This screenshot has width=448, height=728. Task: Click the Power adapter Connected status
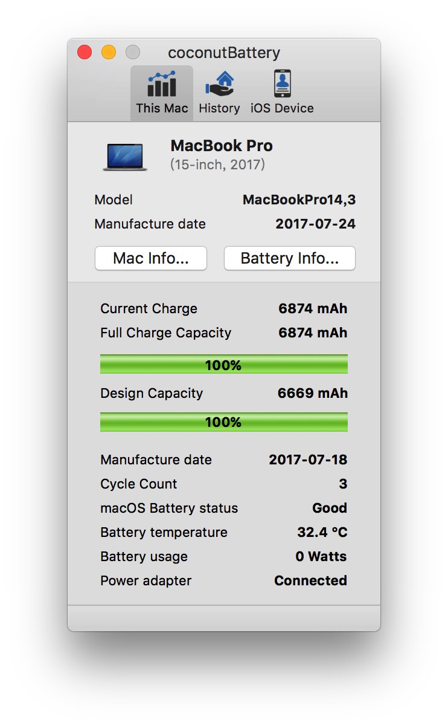310,580
